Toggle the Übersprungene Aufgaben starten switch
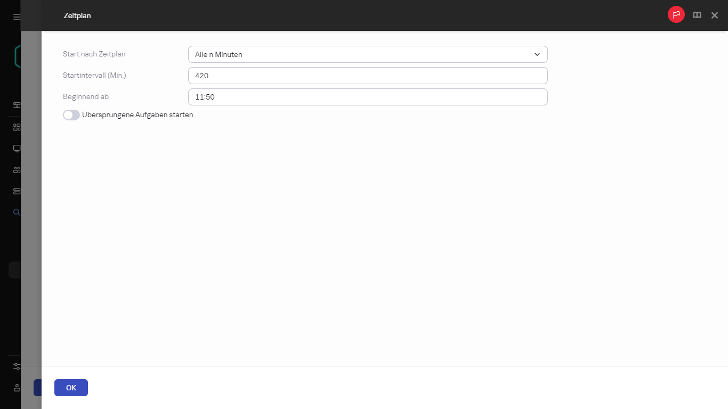728x409 pixels. click(x=71, y=115)
